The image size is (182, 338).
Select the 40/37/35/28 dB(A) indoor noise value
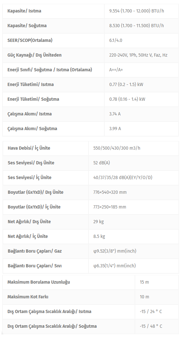[122, 177]
